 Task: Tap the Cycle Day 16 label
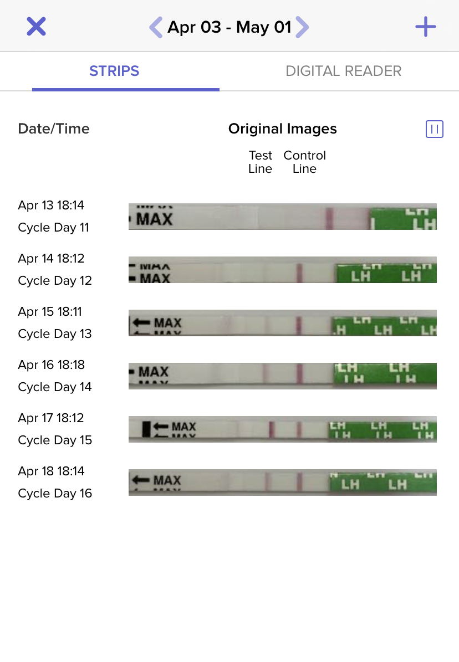click(55, 494)
